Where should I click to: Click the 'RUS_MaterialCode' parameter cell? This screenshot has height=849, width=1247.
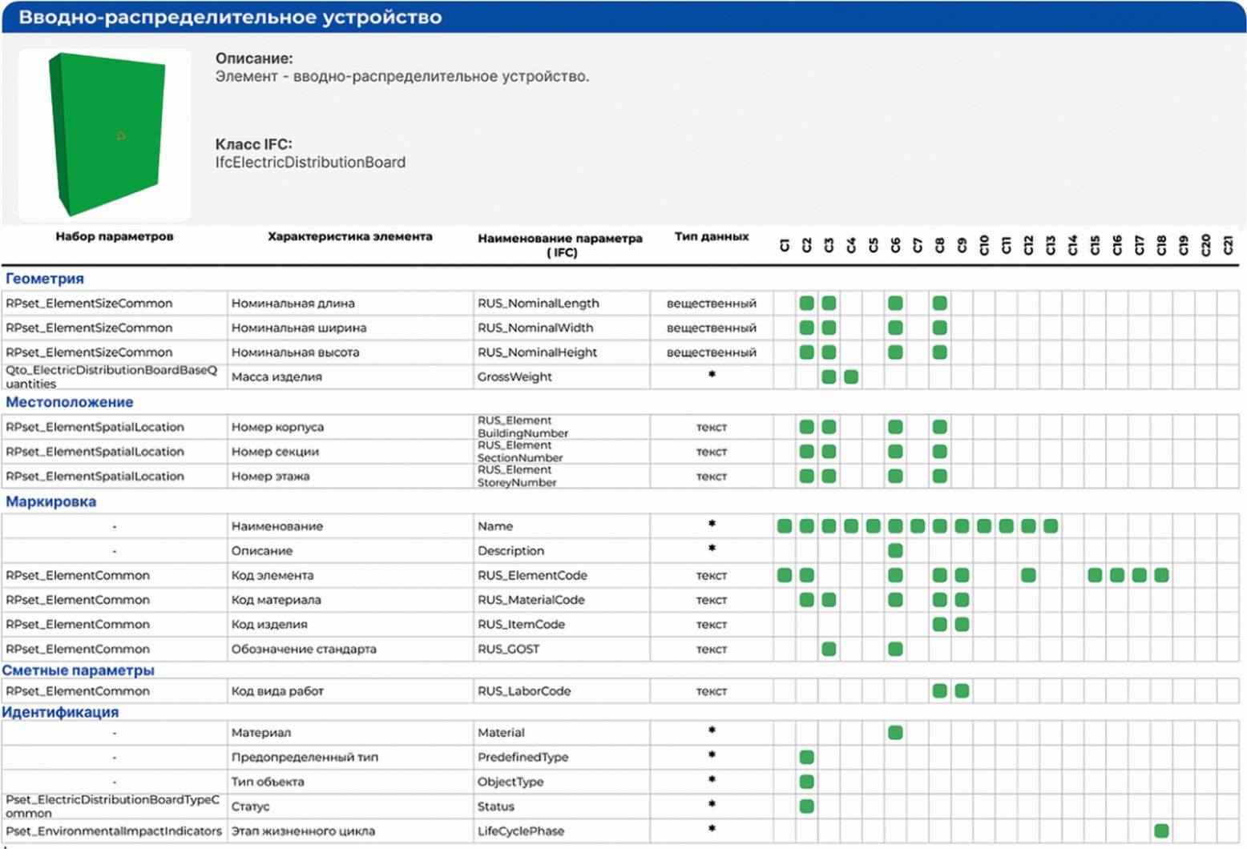[561, 600]
